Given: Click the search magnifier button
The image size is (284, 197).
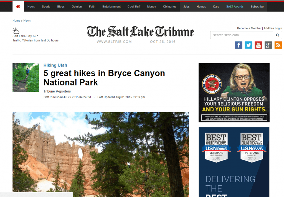Looking at the screenshot, I should (x=277, y=35).
